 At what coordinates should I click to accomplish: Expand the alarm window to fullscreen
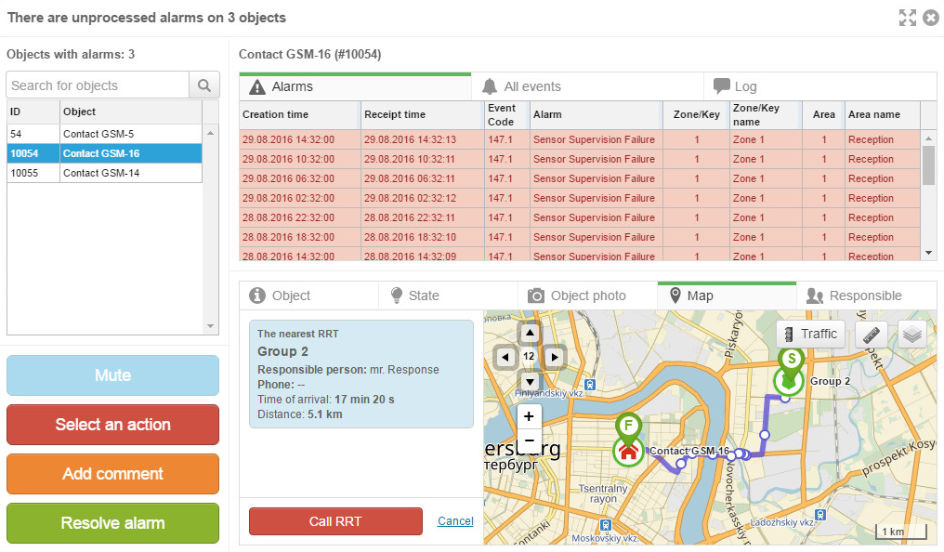(x=907, y=18)
